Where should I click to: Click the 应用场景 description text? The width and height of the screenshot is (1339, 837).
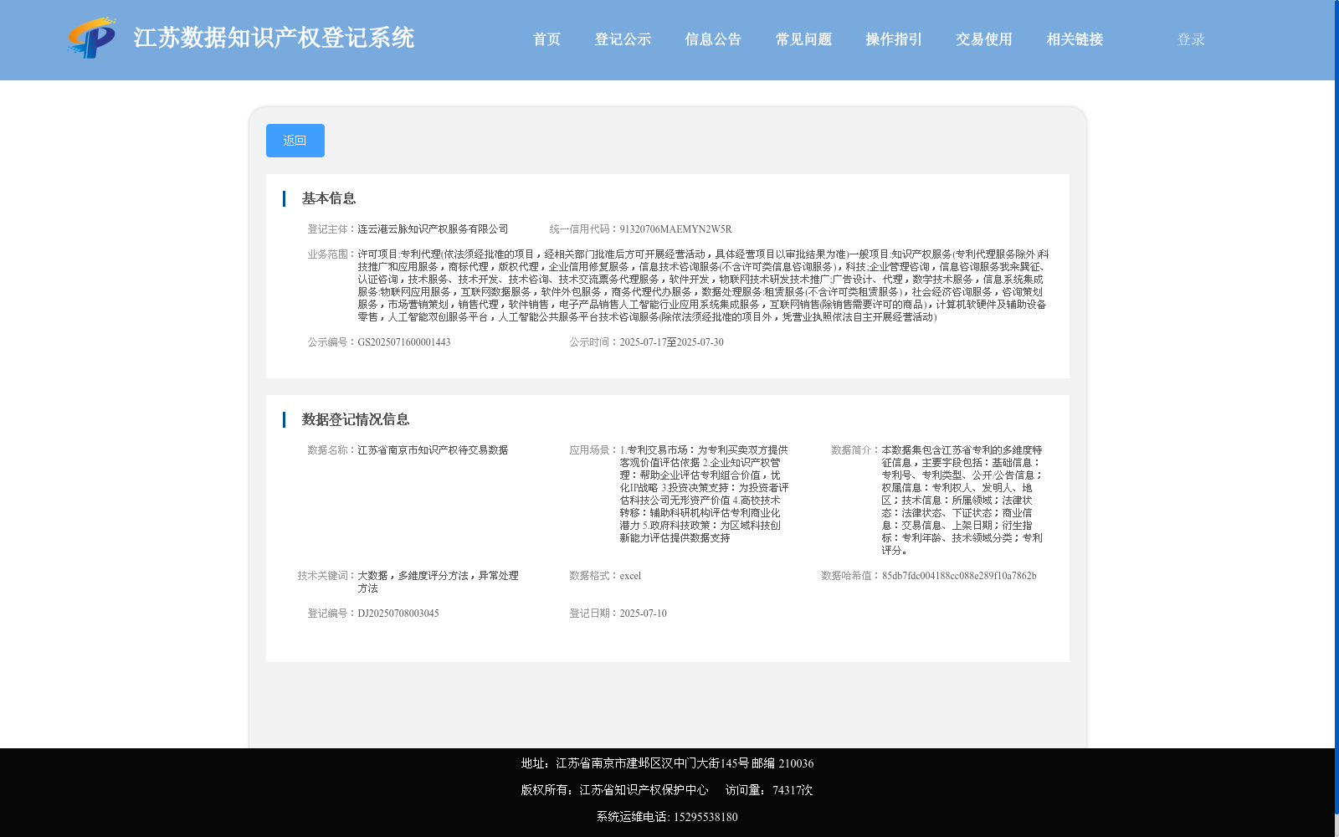(x=704, y=494)
